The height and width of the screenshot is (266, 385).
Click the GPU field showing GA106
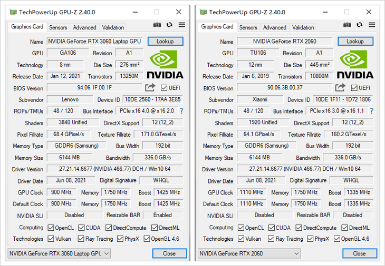tap(68, 53)
